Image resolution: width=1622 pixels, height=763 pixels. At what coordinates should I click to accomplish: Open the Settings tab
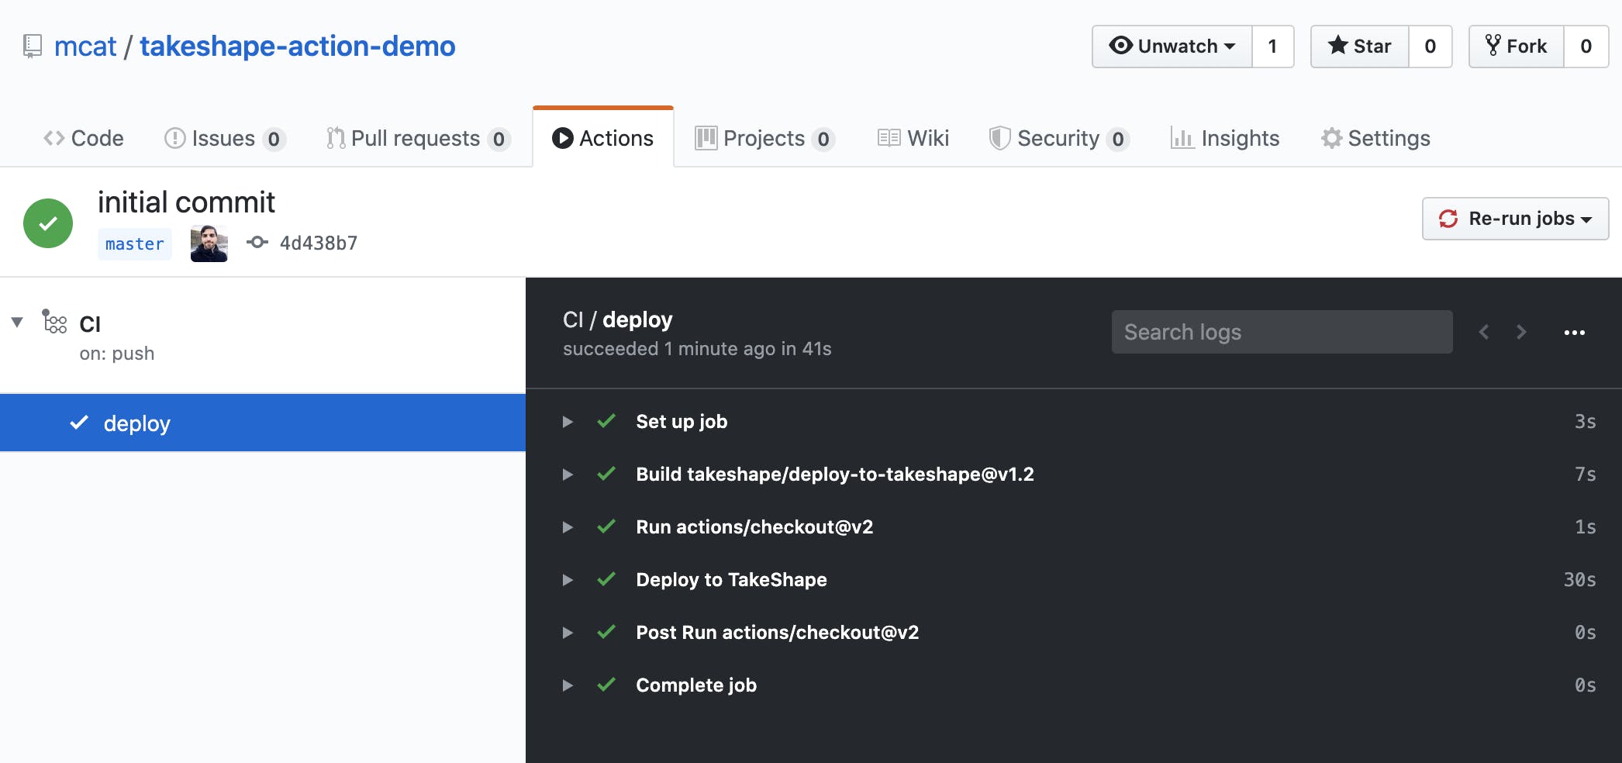point(1376,138)
